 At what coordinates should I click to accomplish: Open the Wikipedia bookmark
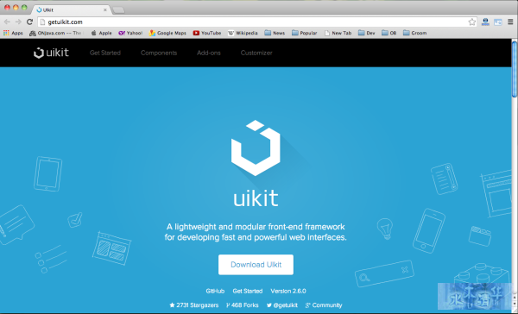click(x=243, y=33)
